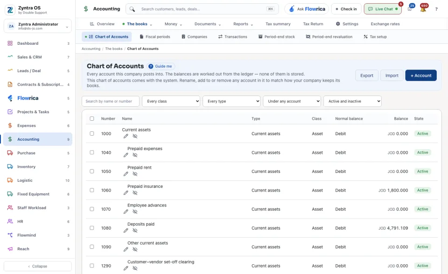Check the box for account 1000
448x274 pixels.
tap(92, 133)
